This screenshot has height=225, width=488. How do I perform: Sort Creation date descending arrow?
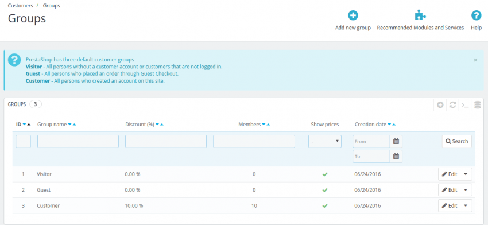pyautogui.click(x=389, y=125)
